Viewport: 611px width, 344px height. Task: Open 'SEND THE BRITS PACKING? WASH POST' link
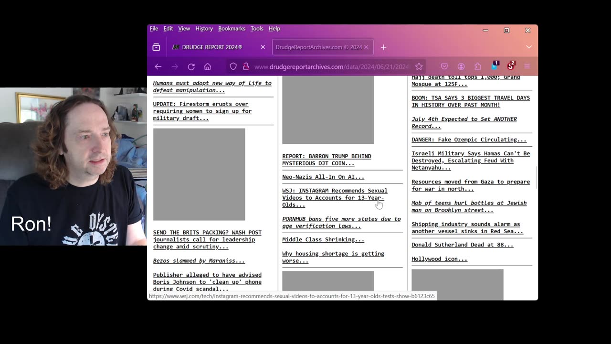click(x=207, y=239)
